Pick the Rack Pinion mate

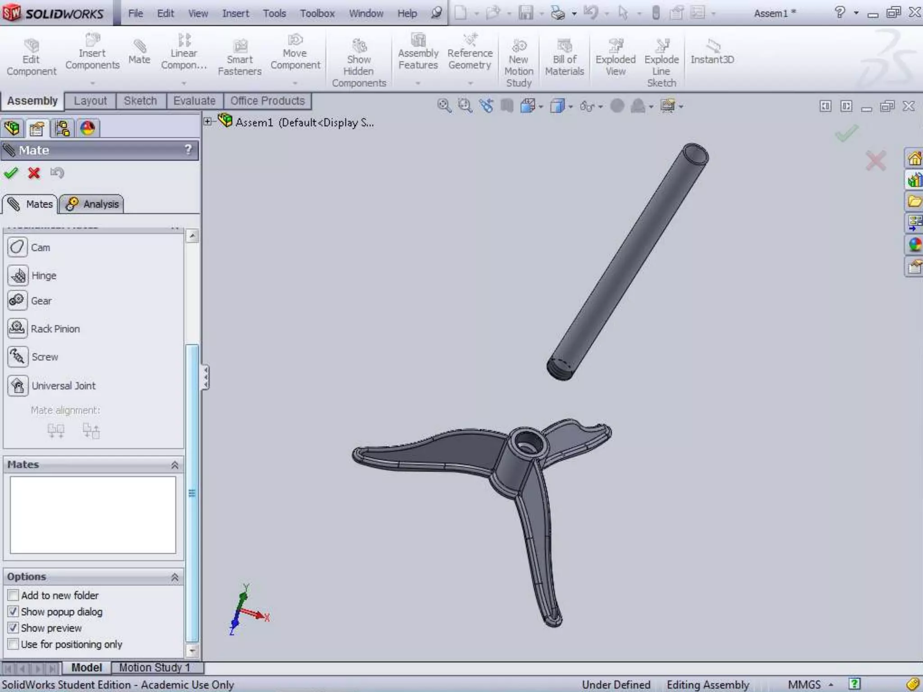18,328
